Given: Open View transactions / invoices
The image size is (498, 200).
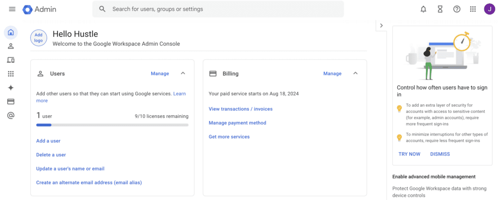Looking at the screenshot, I should click(x=240, y=109).
